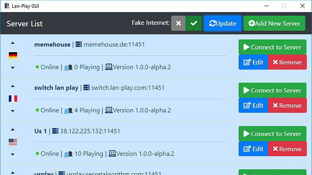The width and height of the screenshot is (312, 175).
Task: Connect to the switch lan play server
Action: tap(272, 90)
